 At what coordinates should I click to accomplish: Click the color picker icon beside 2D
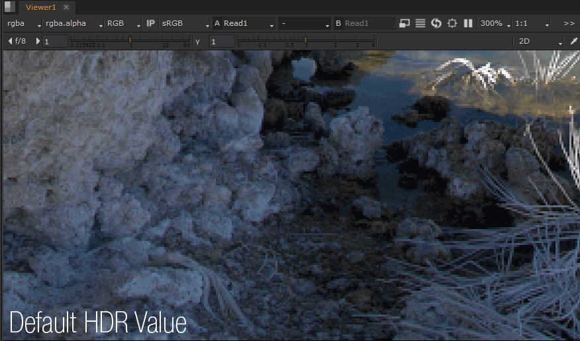573,41
